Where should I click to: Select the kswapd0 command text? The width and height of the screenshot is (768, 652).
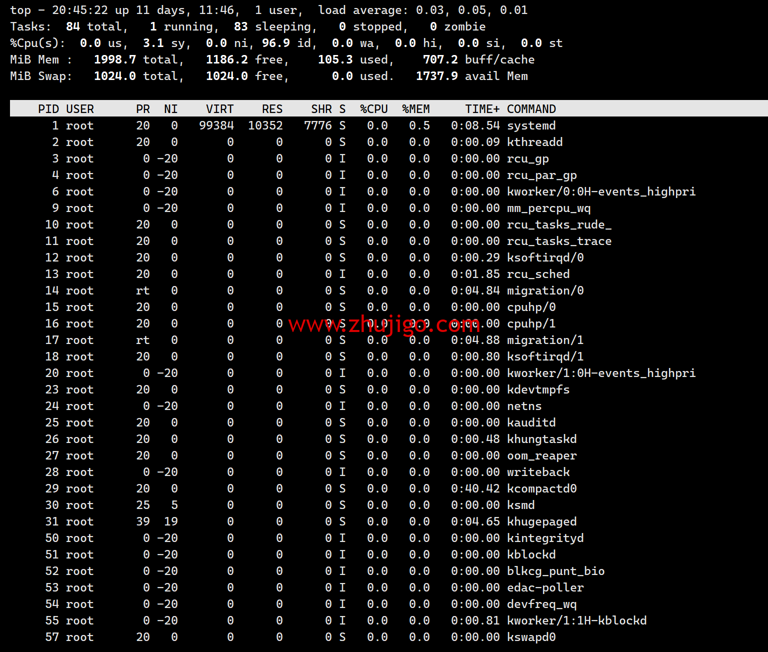531,637
